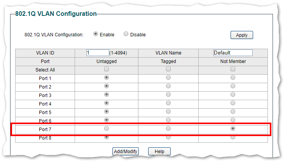Select Not Member for Port 7

(233, 128)
